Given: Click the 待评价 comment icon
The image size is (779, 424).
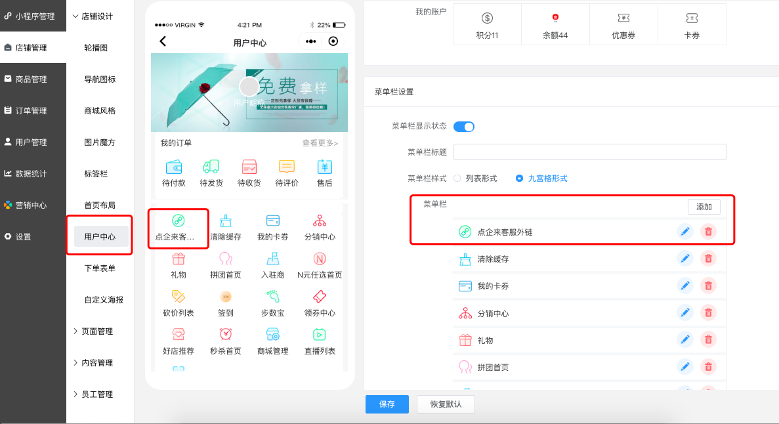Looking at the screenshot, I should (287, 167).
